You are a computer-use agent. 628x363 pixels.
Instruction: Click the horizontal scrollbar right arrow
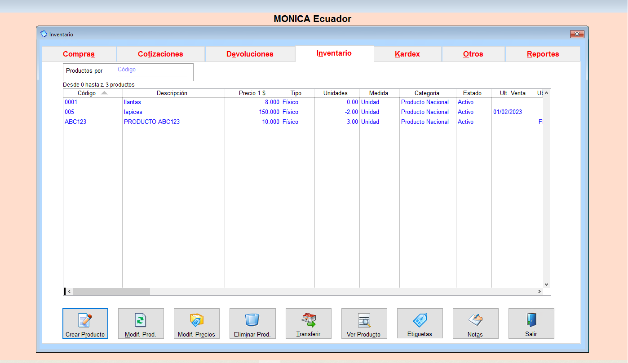(x=540, y=292)
